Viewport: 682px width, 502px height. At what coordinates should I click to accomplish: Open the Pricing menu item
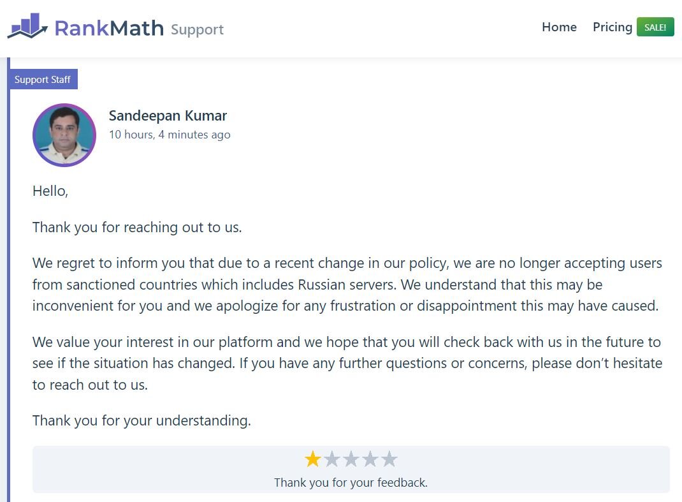pyautogui.click(x=612, y=27)
